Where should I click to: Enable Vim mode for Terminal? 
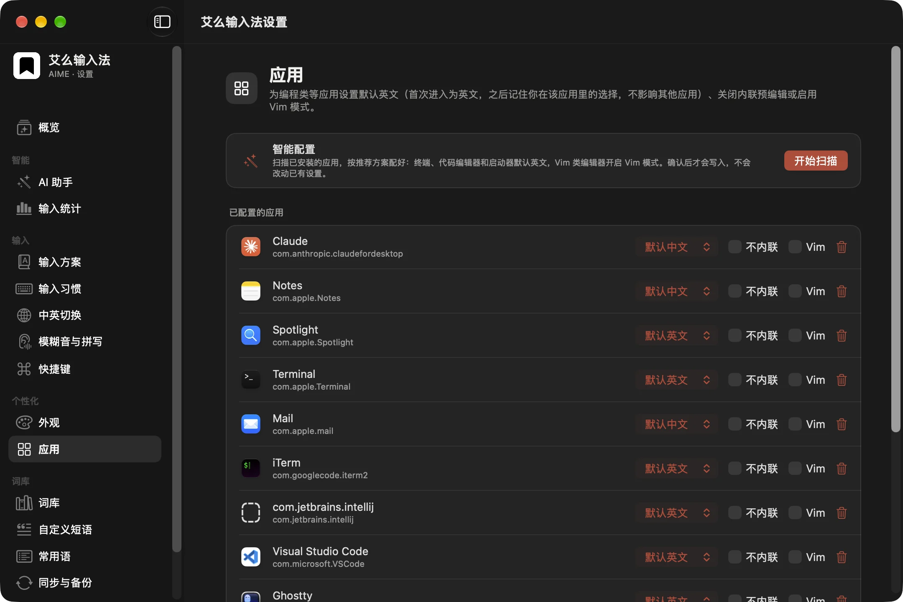795,380
